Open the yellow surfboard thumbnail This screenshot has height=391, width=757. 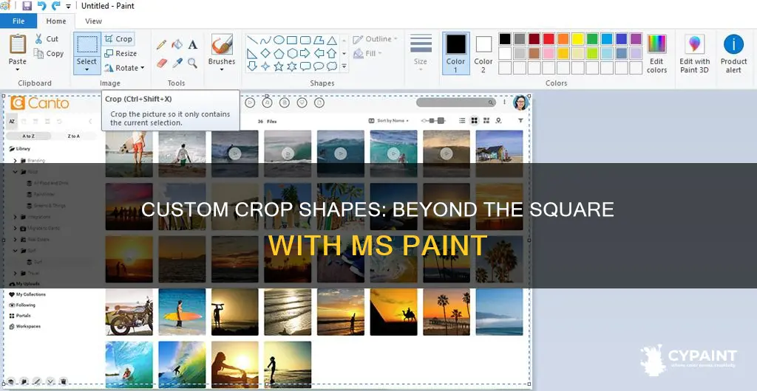(182, 312)
